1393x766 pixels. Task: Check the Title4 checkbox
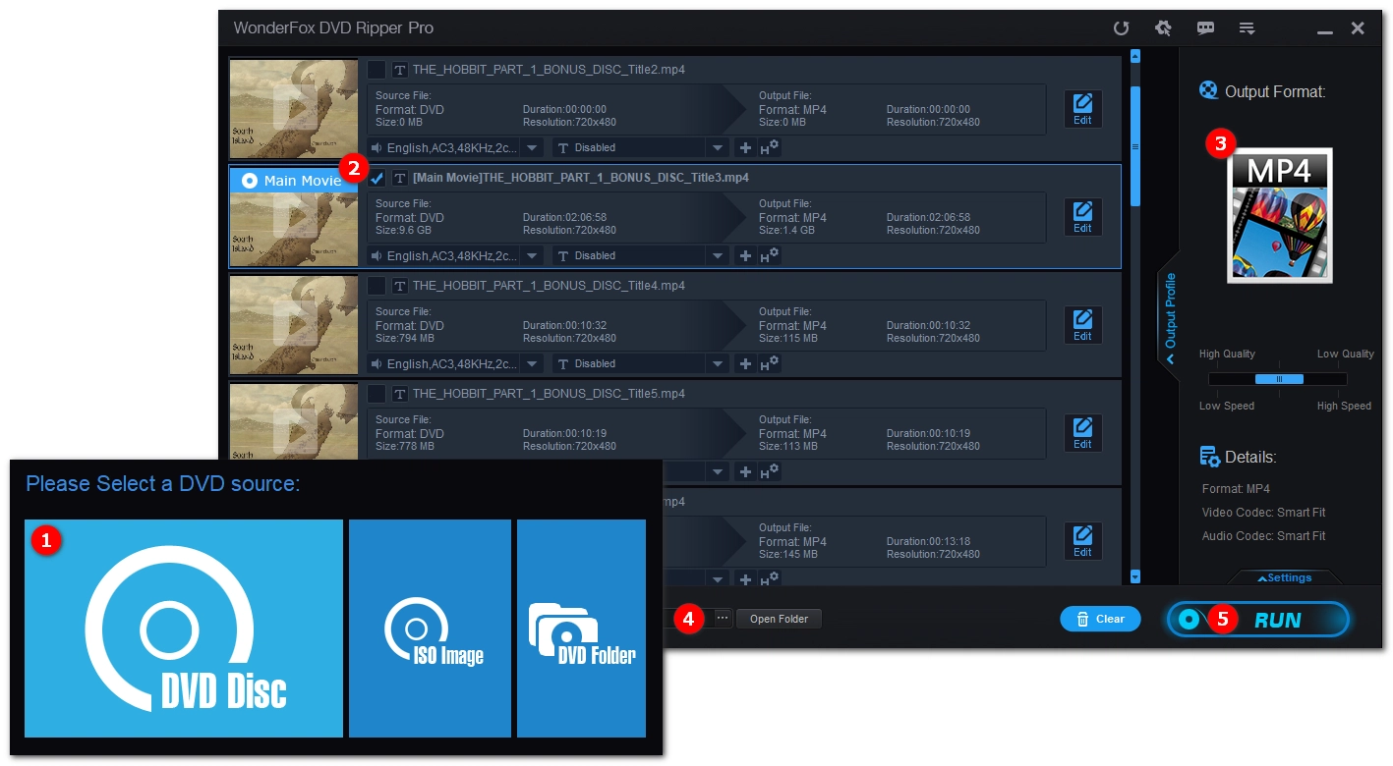377,286
